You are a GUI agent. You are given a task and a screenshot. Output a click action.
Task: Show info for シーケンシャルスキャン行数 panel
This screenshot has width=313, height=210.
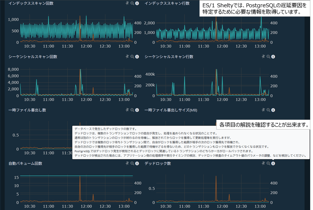[x=273, y=57]
